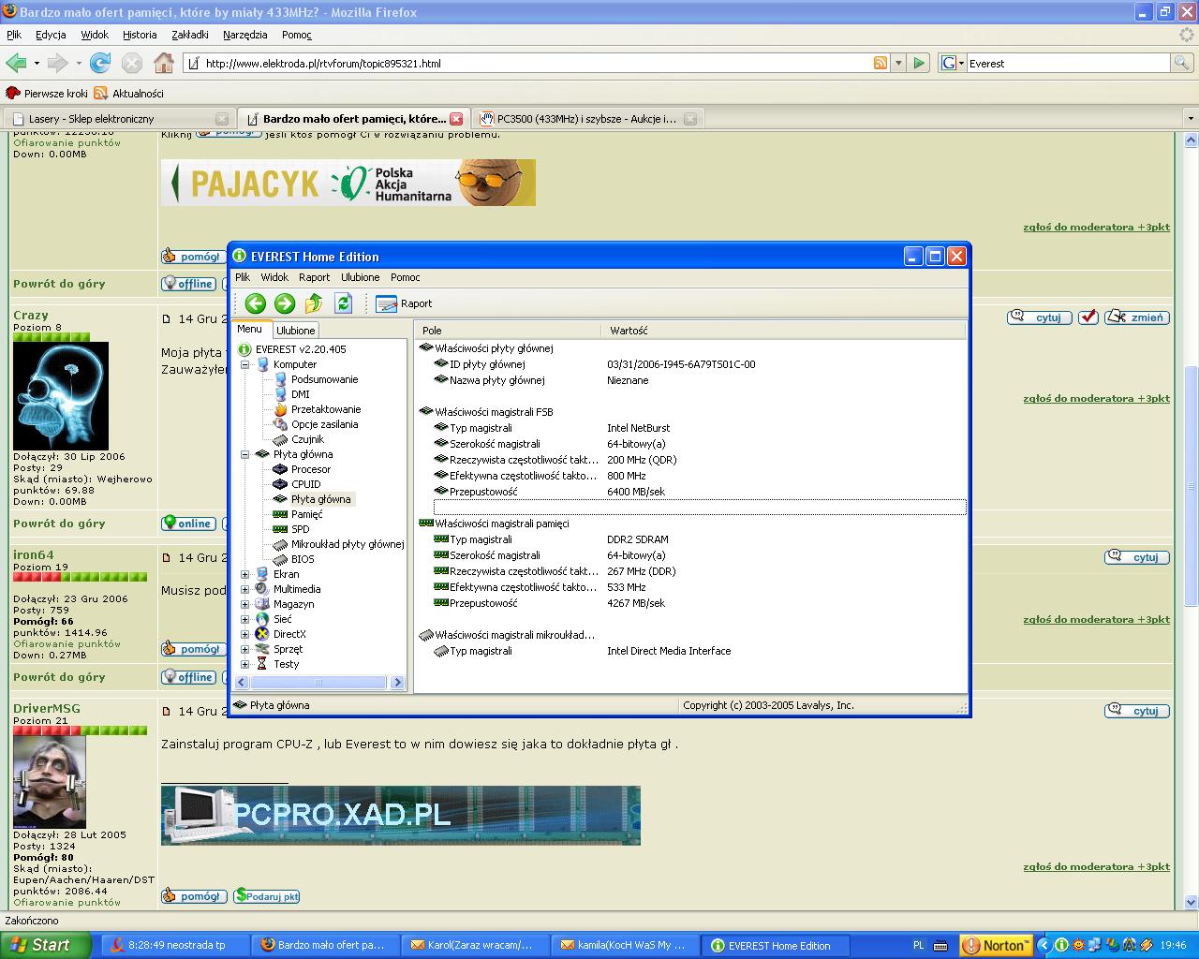Click the PAJACYK banner
The width and height of the screenshot is (1199, 959).
click(348, 183)
